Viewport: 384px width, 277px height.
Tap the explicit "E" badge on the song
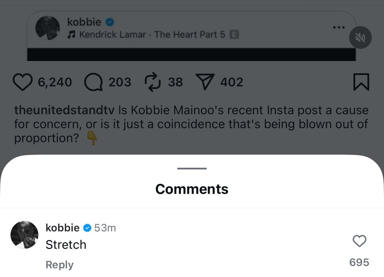(x=234, y=35)
